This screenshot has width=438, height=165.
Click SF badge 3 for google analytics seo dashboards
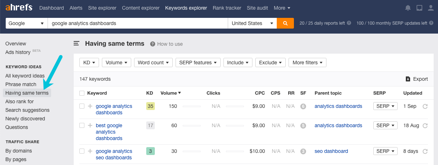tap(303, 151)
